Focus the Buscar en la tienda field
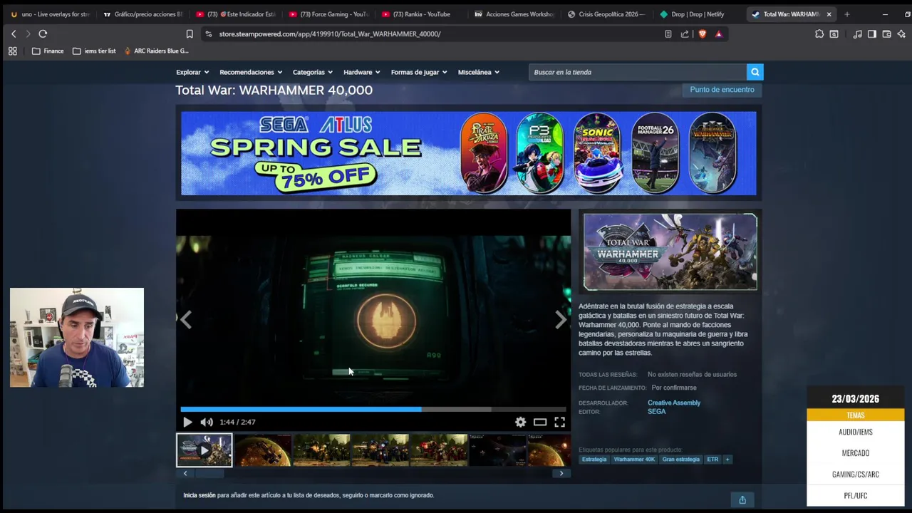The height and width of the screenshot is (513, 912). [638, 72]
